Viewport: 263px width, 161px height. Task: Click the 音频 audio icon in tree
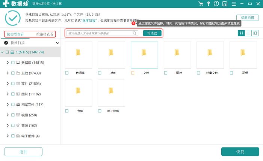18,125
